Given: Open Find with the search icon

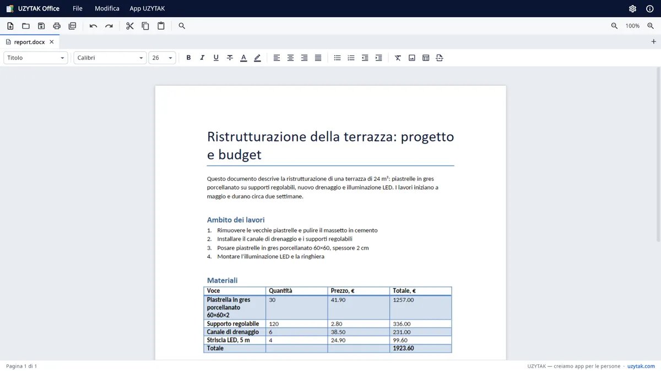Looking at the screenshot, I should 182,26.
